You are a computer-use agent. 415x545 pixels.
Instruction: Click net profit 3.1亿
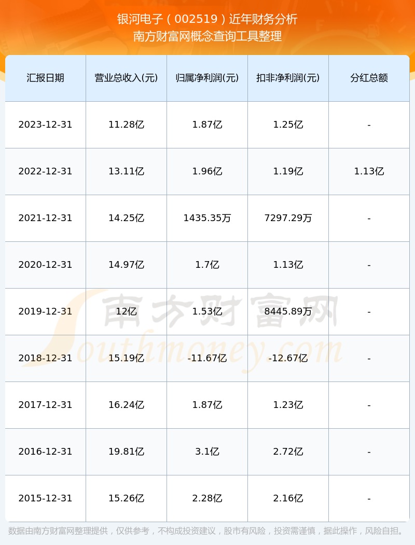pos(208,452)
